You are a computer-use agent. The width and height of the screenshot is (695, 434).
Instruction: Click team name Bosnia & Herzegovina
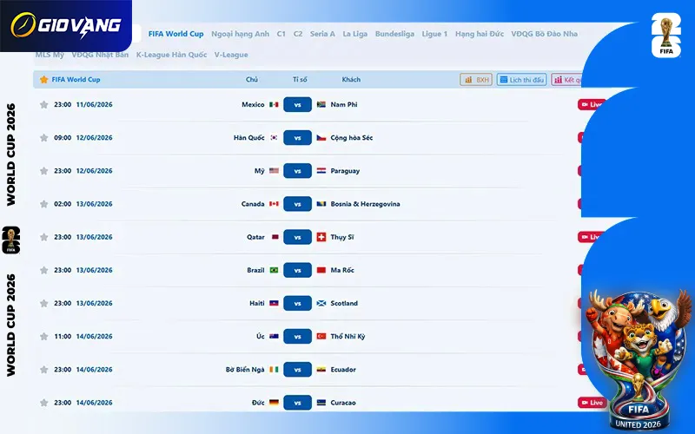pos(365,204)
